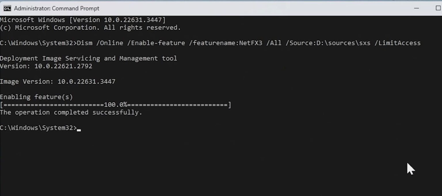This screenshot has width=442, height=196.
Task: Click the first C:\Windows\System32 prompt line
Action: [x=37, y=43]
